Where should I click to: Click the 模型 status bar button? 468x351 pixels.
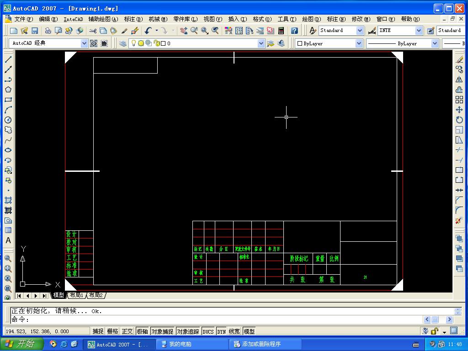[x=249, y=331]
